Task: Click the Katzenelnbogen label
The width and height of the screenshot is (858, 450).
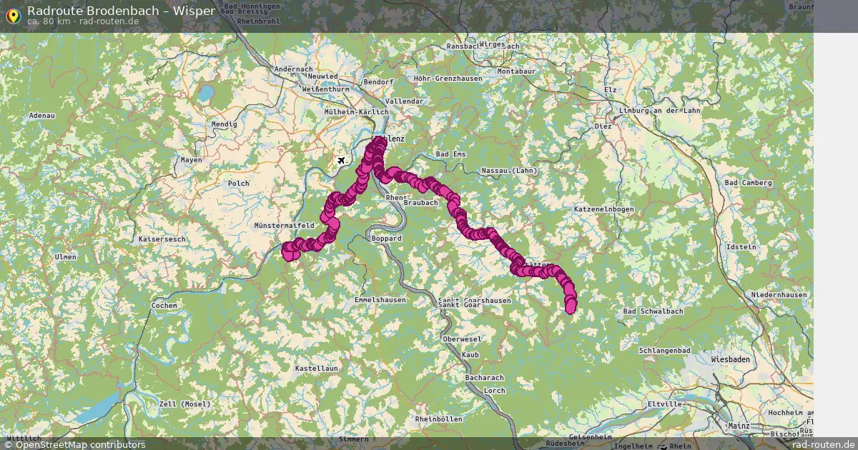Action: [x=603, y=209]
